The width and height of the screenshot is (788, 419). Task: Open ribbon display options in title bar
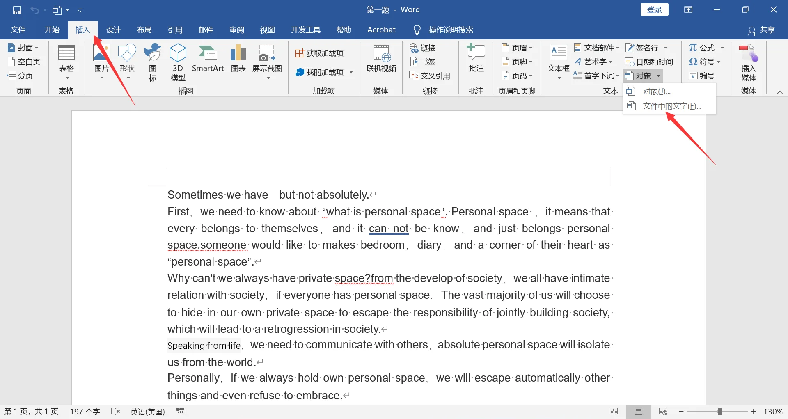688,10
